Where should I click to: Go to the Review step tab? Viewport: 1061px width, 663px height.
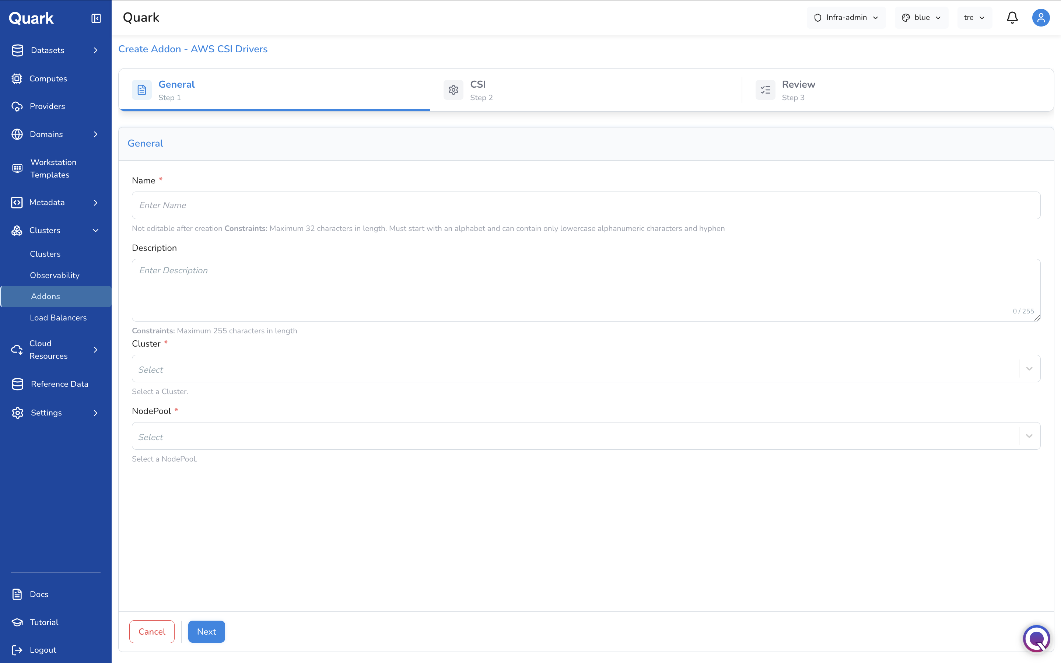(x=897, y=90)
